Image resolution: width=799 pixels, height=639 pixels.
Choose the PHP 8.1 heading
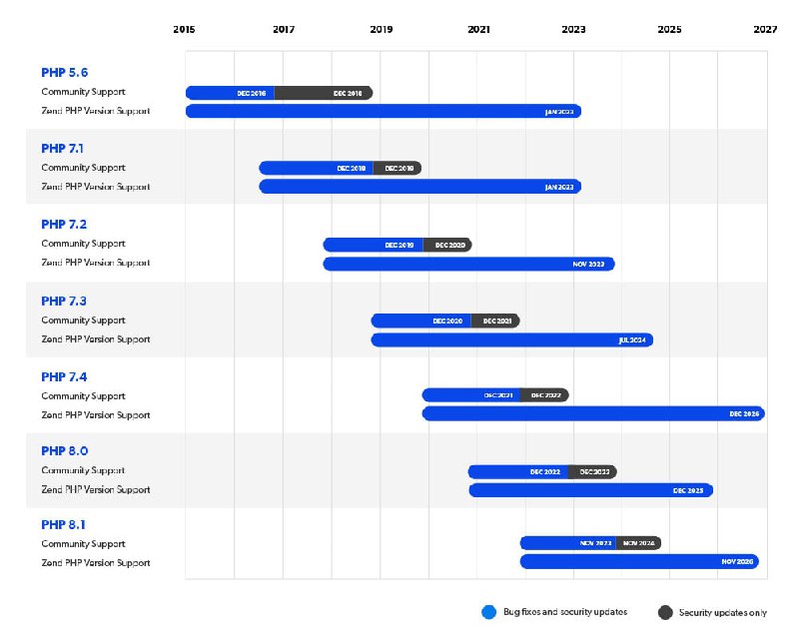[63, 525]
